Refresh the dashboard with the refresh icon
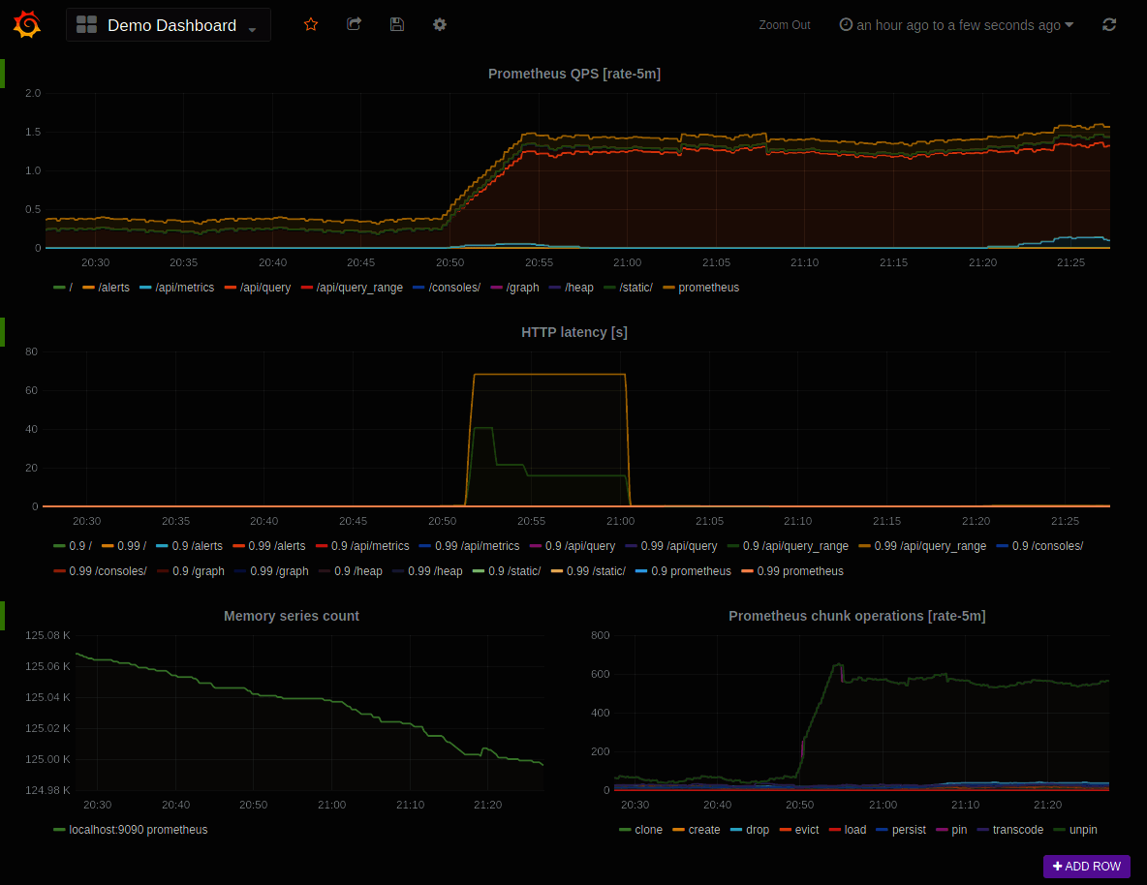1147x885 pixels. pos(1108,24)
